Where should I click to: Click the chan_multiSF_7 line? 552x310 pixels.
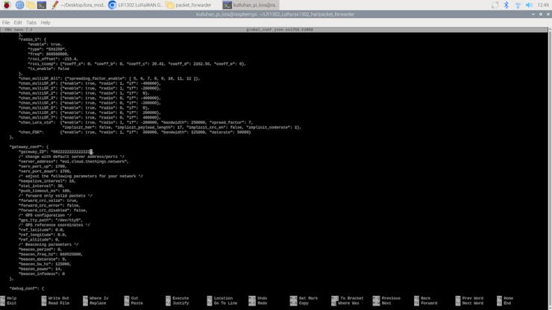click(x=90, y=118)
